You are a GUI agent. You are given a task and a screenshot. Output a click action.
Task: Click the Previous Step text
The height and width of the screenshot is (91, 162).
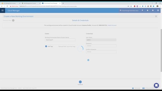point(7,20)
